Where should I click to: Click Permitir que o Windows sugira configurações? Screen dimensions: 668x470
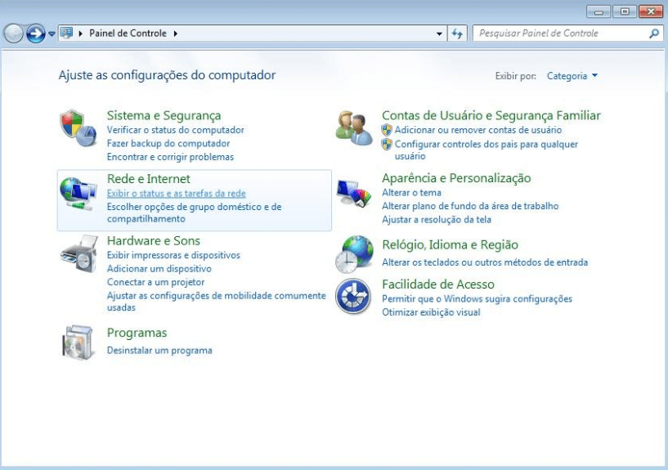(477, 299)
